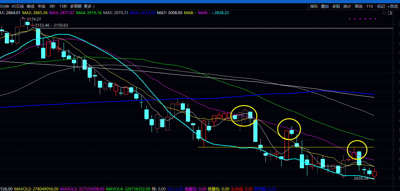Open the 多周期 multi-period view

(x=75, y=6)
